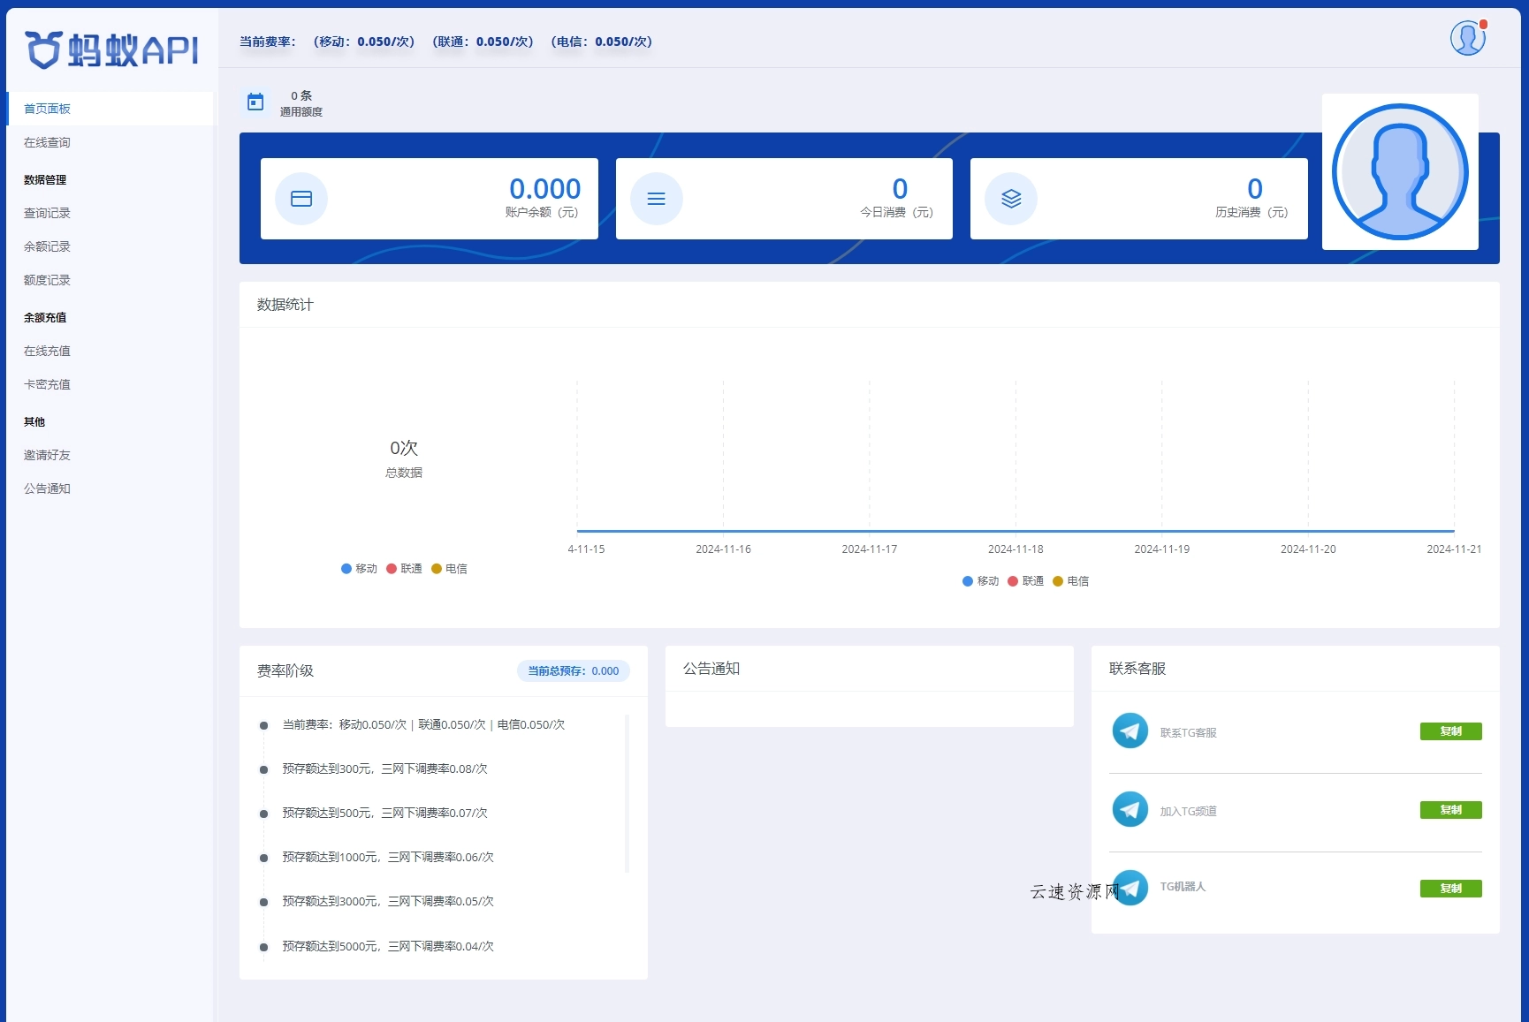Click the 当前总预存 0.000 badge
The height and width of the screenshot is (1022, 1529).
point(573,670)
